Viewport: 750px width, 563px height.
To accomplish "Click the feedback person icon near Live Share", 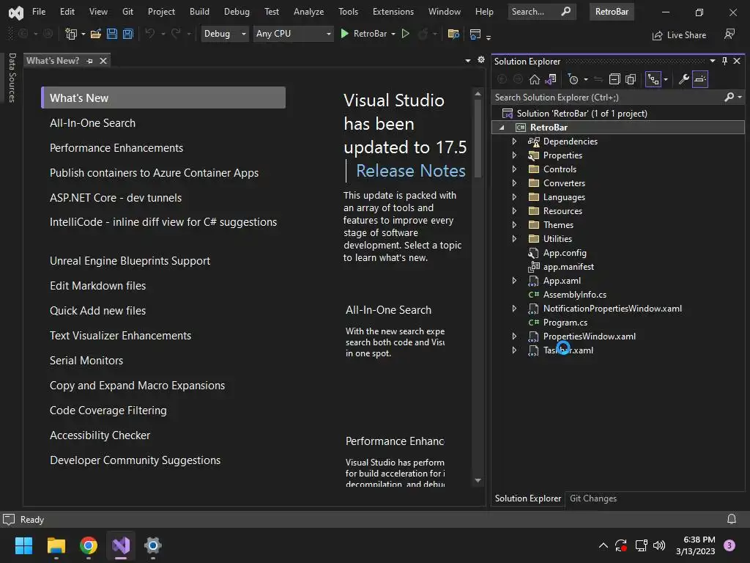I will click(x=729, y=34).
